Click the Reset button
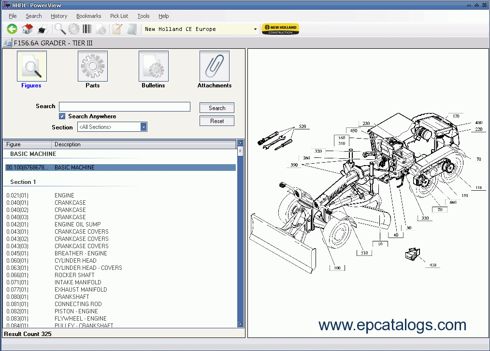The width and height of the screenshot is (490, 351). [217, 121]
